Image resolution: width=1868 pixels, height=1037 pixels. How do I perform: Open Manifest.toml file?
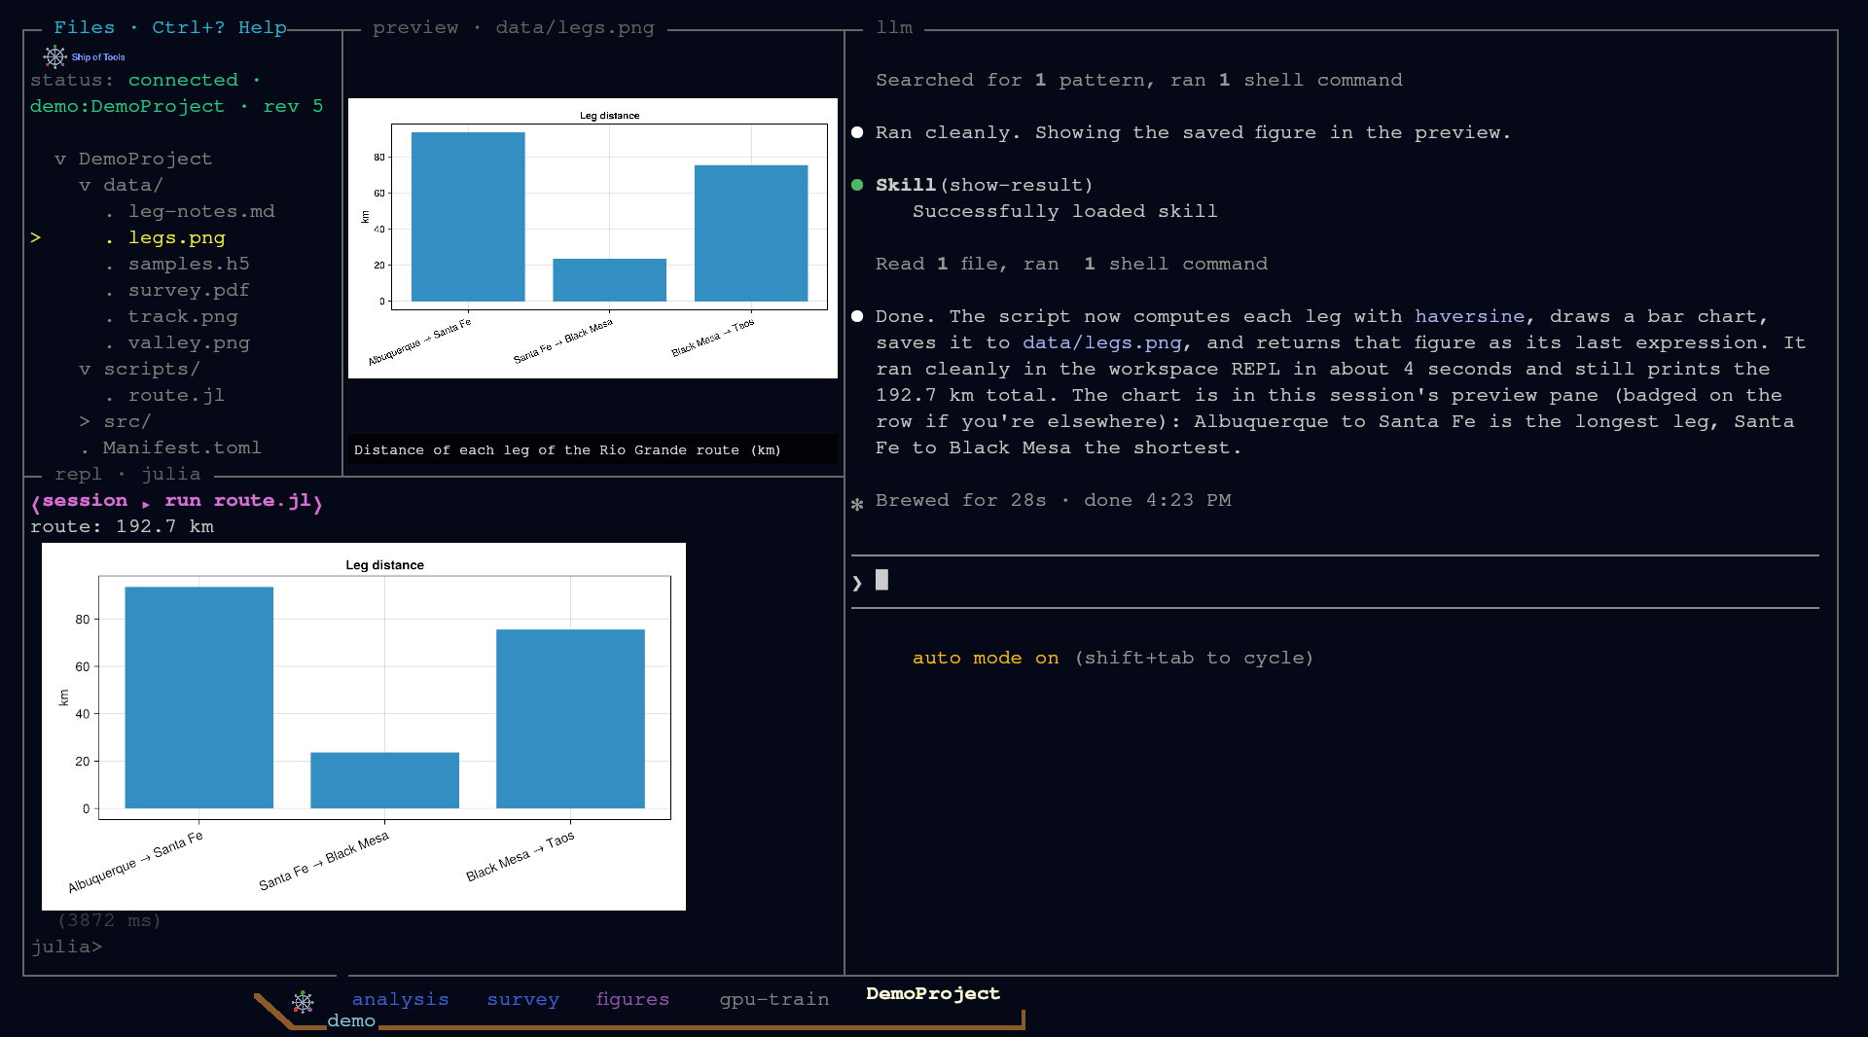[x=182, y=447]
